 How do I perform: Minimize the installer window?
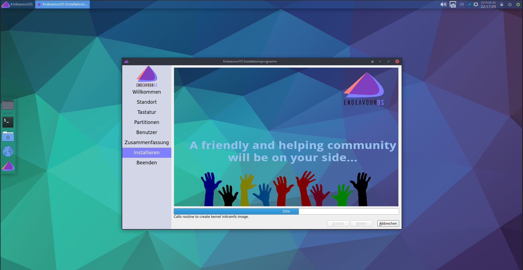pyautogui.click(x=380, y=61)
